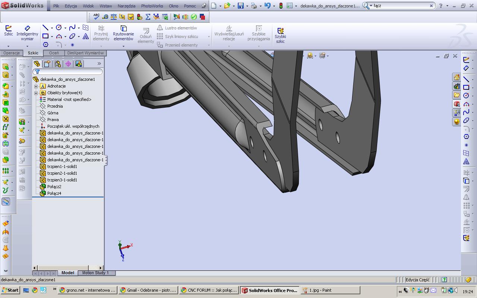Image resolution: width=477 pixels, height=298 pixels.
Task: Open the Equations sigma tool
Action: [148, 17]
